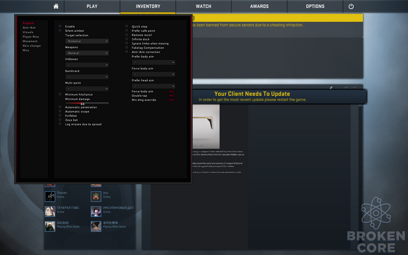Switch to the PLAY tab
Viewport: 408px width, 255px height.
[x=92, y=6]
